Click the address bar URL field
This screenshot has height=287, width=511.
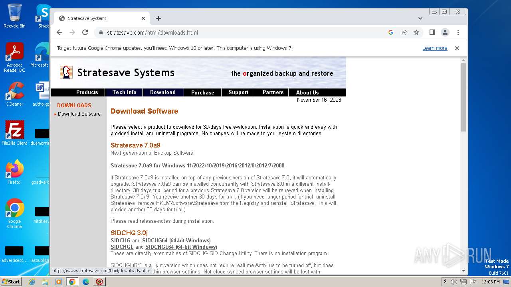tap(240, 32)
